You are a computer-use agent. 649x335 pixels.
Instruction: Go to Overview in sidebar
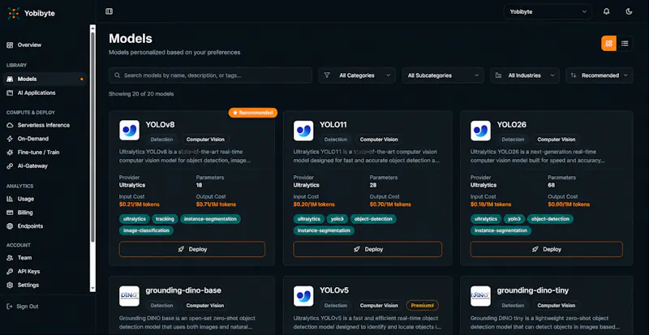(29, 45)
